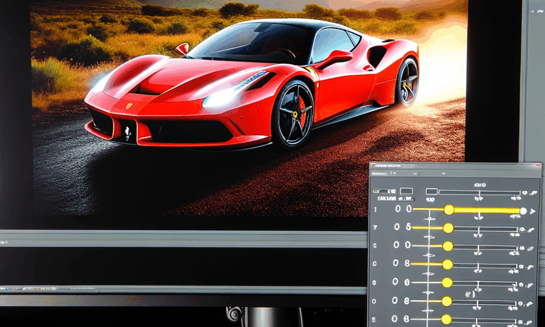Click the yellow knob on the top slider
545x327 pixels.
click(x=449, y=209)
